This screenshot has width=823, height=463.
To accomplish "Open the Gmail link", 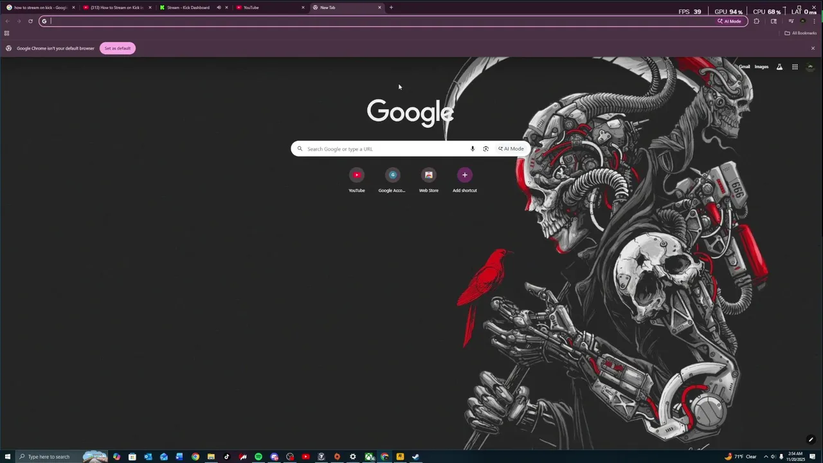I will tap(744, 67).
